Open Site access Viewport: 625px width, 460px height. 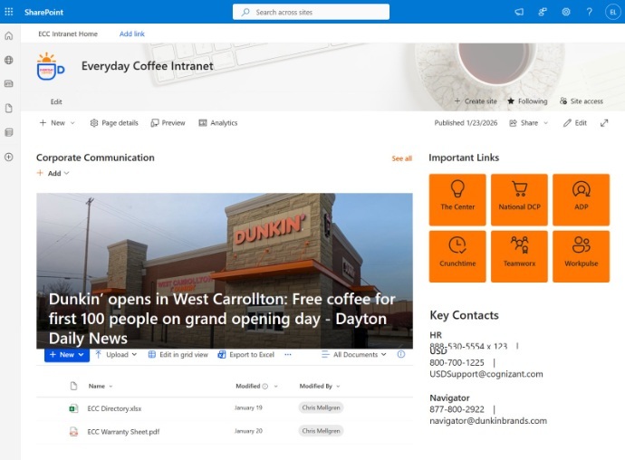[582, 101]
